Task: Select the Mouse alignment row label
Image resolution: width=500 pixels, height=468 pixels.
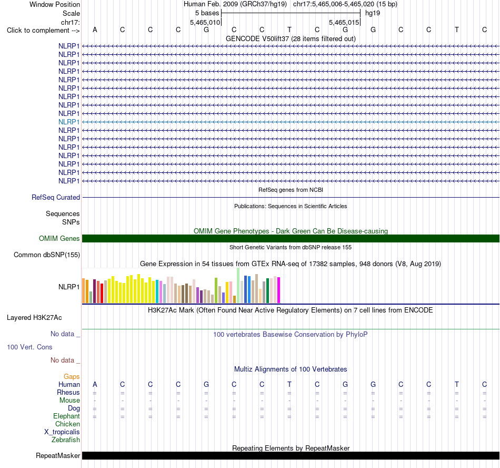Action: (69, 401)
